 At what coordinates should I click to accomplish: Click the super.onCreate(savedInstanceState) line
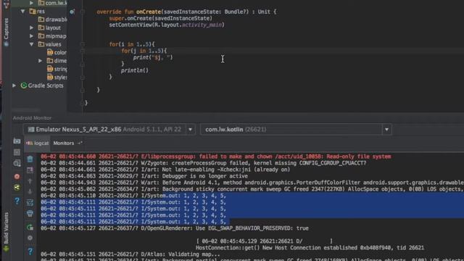(x=161, y=18)
